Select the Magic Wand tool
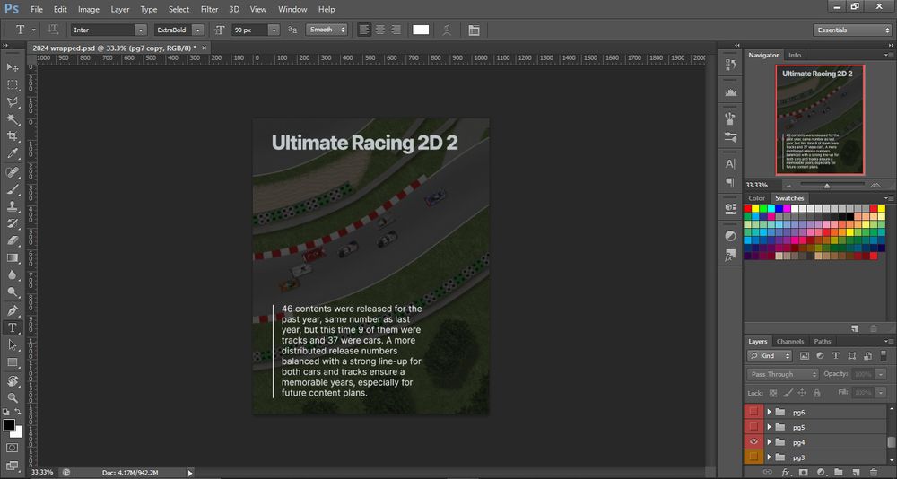This screenshot has height=479, width=897. (12, 119)
